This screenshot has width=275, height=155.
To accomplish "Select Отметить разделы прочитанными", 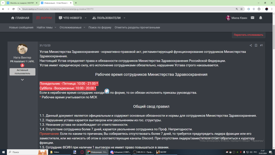I will coord(137,27).
